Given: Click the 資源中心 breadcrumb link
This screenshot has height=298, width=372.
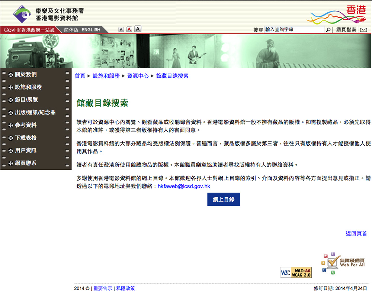Looking at the screenshot, I should point(138,76).
